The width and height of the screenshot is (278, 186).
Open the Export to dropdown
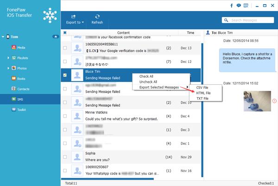(x=75, y=19)
